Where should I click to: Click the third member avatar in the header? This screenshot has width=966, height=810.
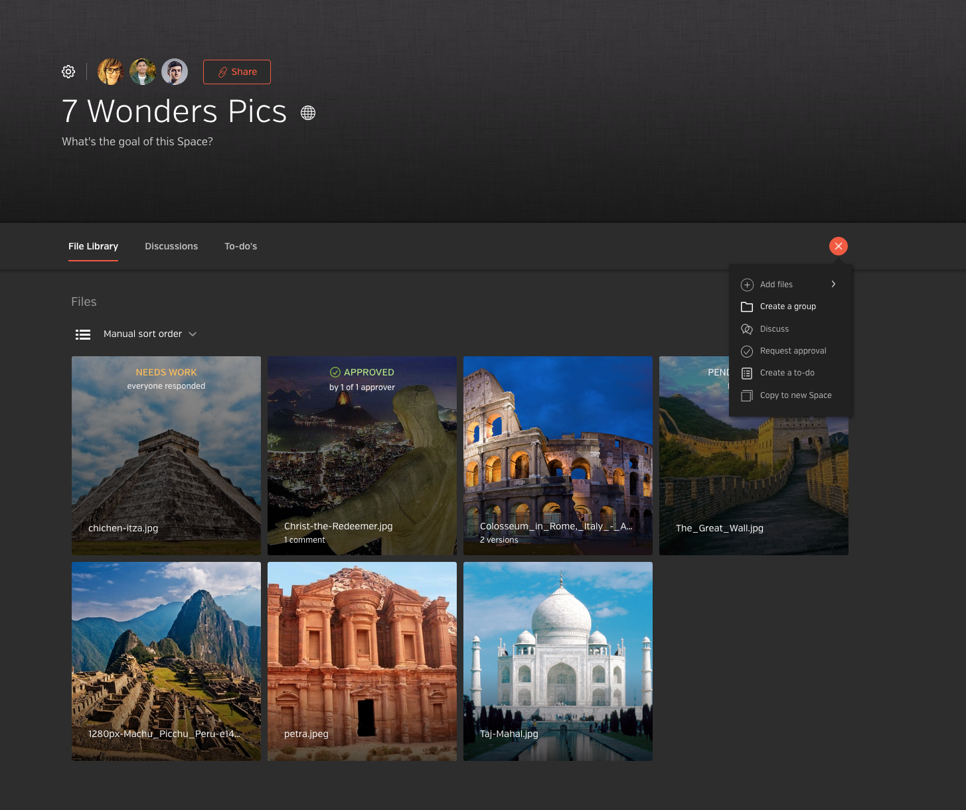tap(175, 72)
